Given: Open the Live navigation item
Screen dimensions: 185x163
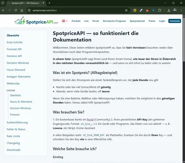Looking at the screenshot, I should coord(86,21).
